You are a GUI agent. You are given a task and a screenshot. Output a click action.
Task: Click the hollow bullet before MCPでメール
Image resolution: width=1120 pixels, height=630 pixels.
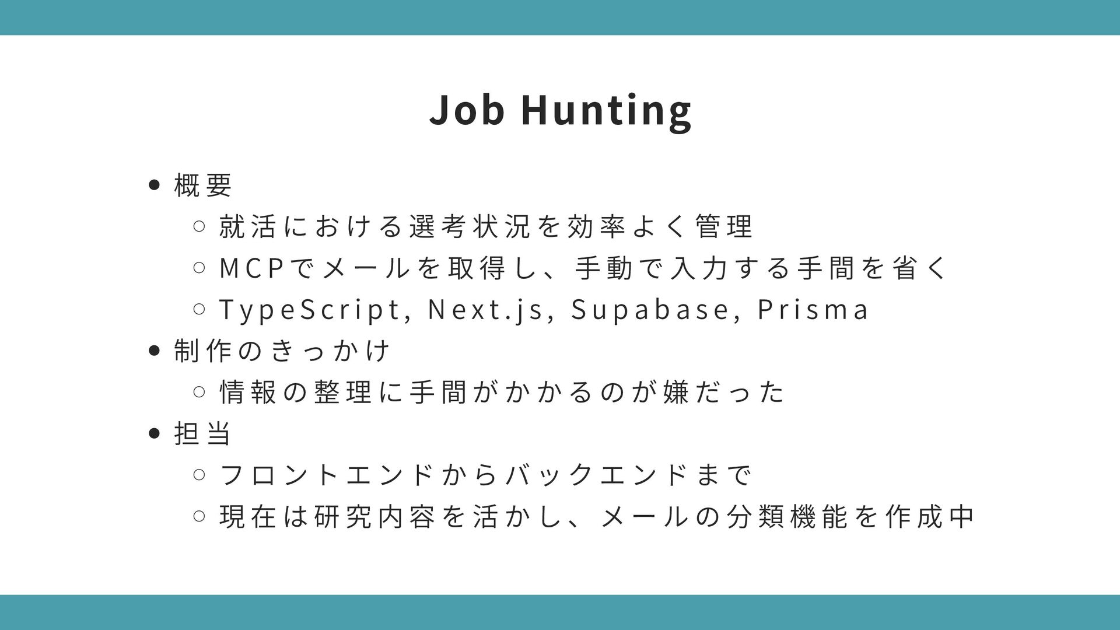(x=198, y=268)
